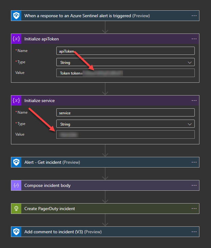Expand the Create PagerDuty incident step

tap(105, 208)
